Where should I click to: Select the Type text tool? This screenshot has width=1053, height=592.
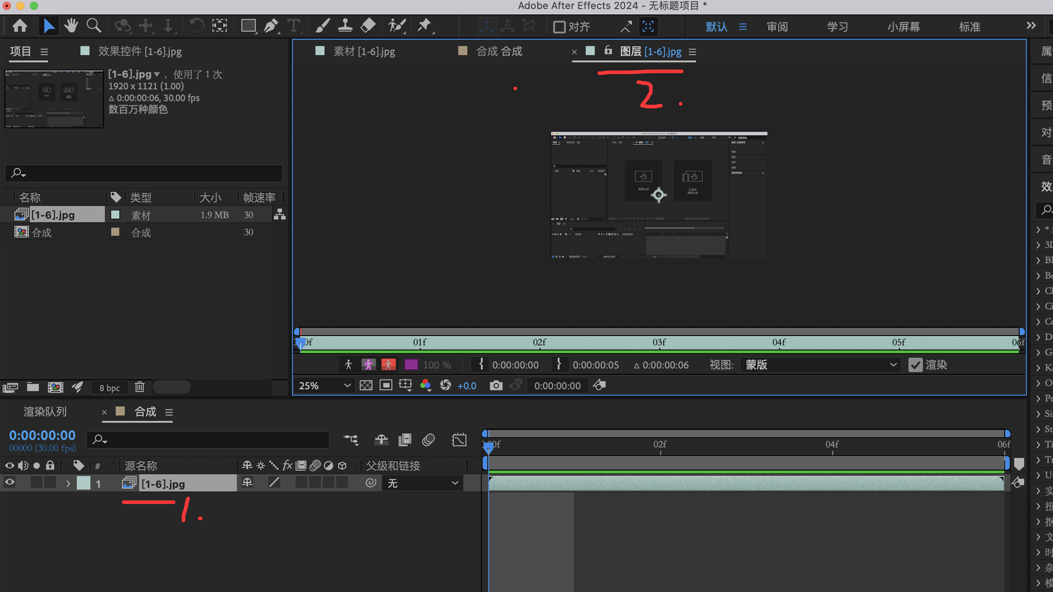[294, 26]
